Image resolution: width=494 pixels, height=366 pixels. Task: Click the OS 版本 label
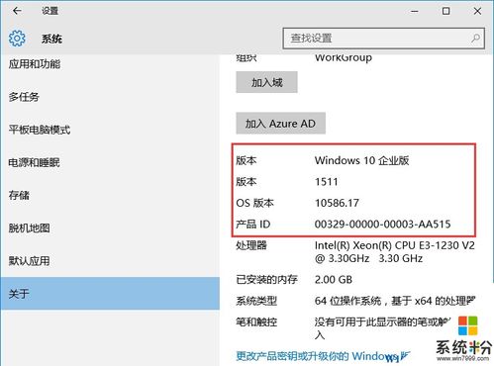pyautogui.click(x=254, y=203)
